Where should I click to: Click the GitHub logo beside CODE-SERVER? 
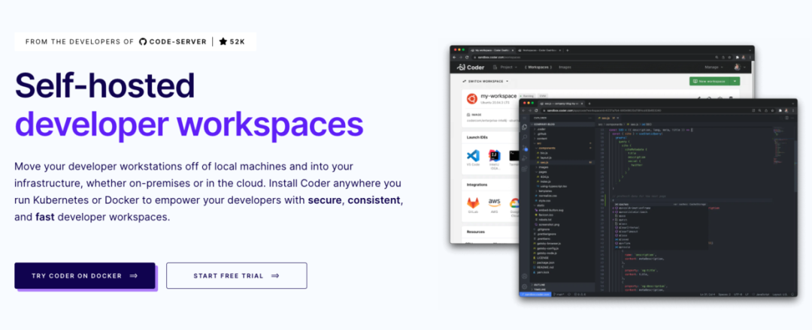pos(143,42)
